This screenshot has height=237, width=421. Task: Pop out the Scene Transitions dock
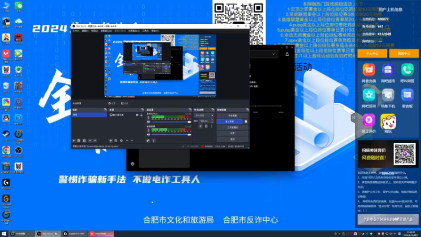click(x=213, y=110)
